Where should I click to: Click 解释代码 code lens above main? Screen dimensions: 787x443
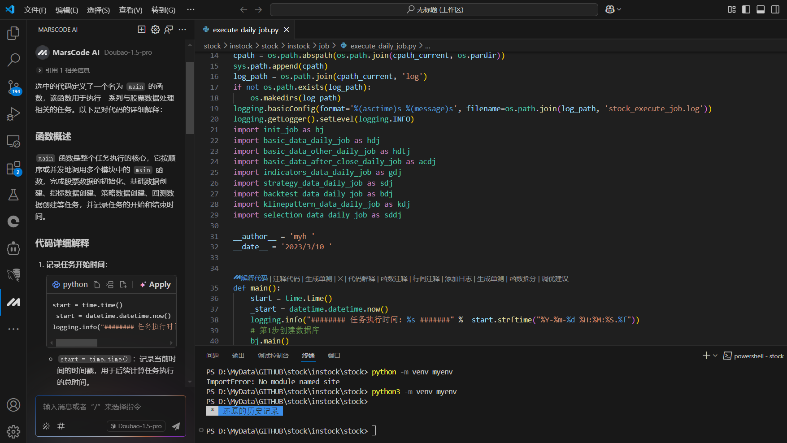click(254, 278)
